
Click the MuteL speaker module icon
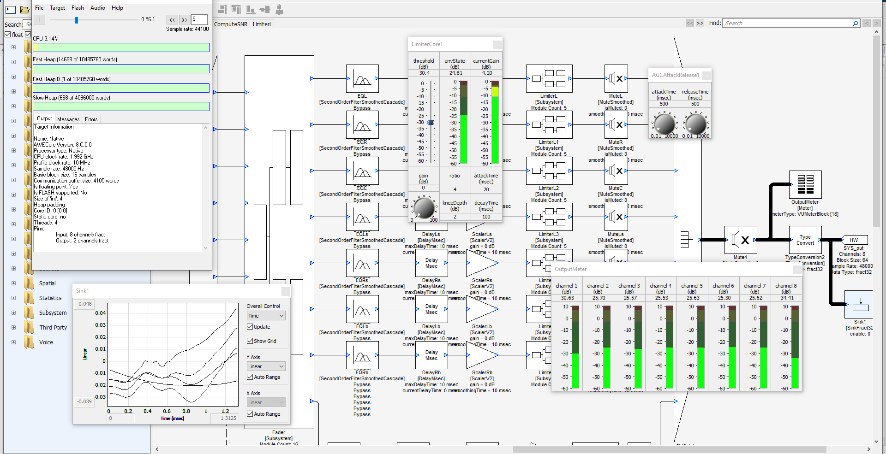pos(616,78)
